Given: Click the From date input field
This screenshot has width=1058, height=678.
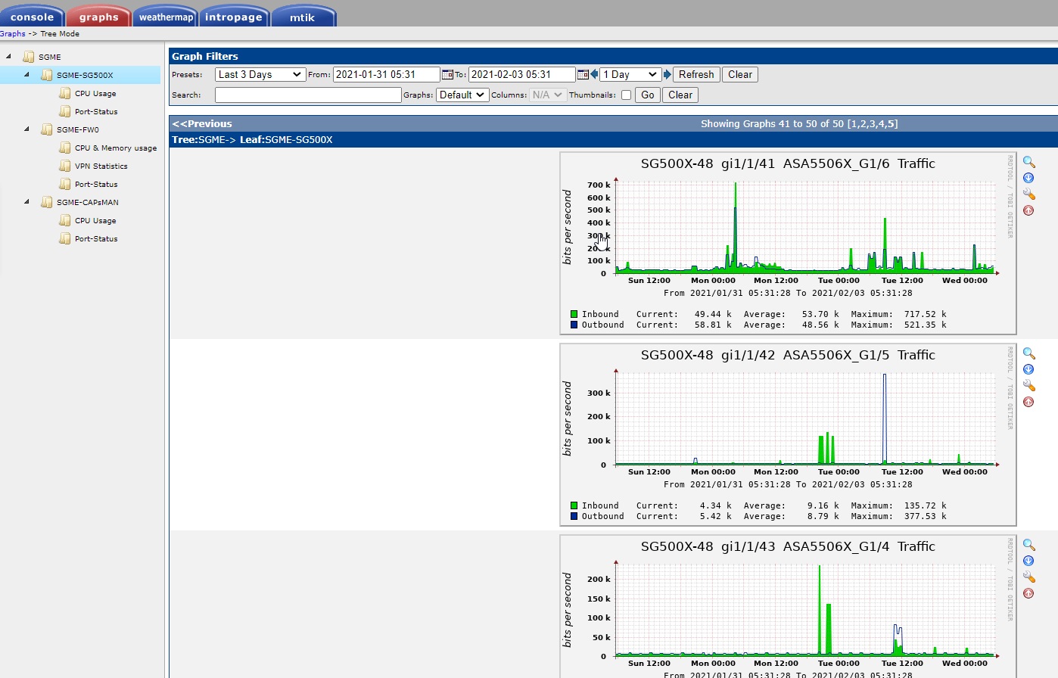Looking at the screenshot, I should point(387,74).
